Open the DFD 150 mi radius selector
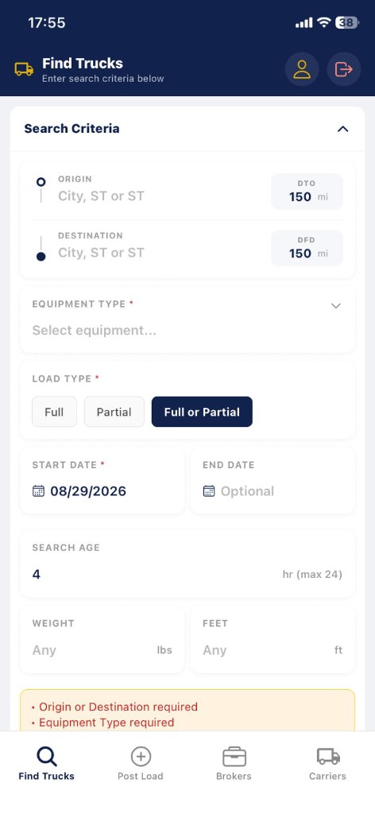Screen dimensions: 375x814 pyautogui.click(x=307, y=248)
